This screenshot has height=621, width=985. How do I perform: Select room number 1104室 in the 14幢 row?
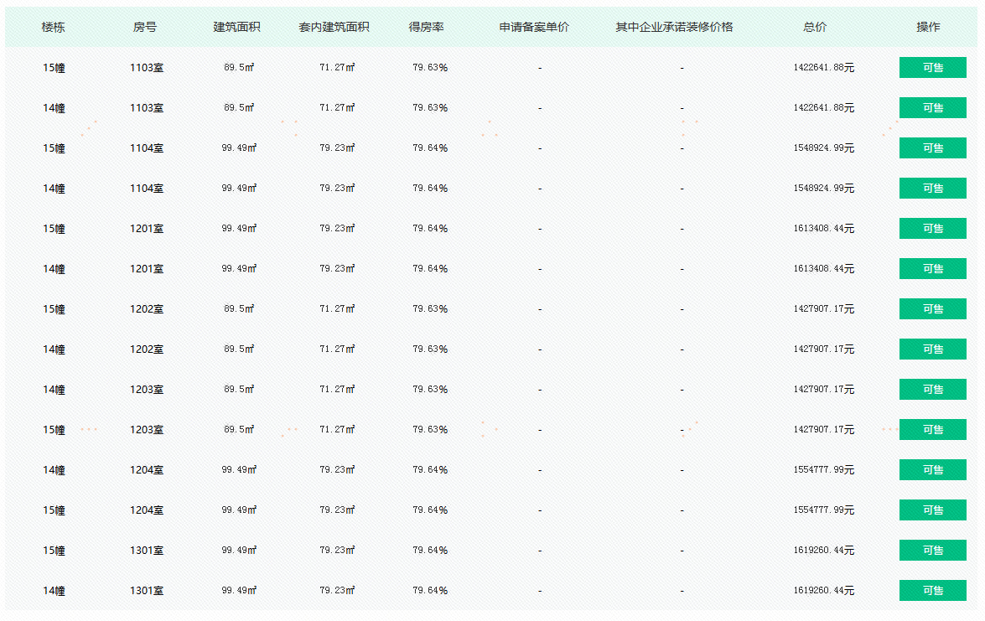coord(147,189)
